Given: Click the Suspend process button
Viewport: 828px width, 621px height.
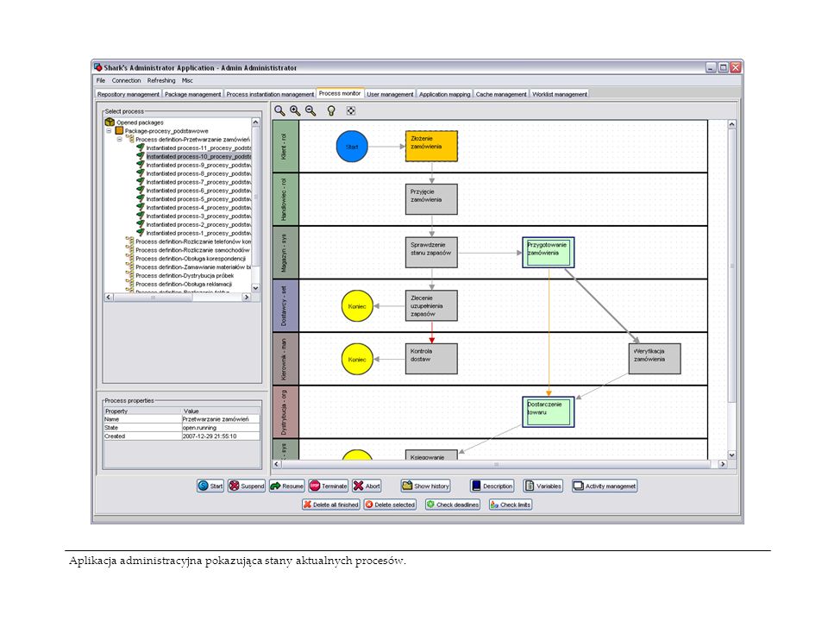Looking at the screenshot, I should [x=246, y=486].
